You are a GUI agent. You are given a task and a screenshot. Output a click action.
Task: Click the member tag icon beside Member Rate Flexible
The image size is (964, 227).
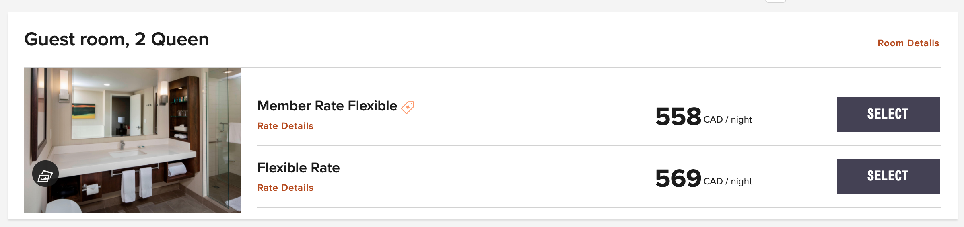point(408,107)
